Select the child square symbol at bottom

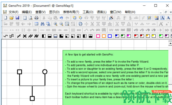32,98
